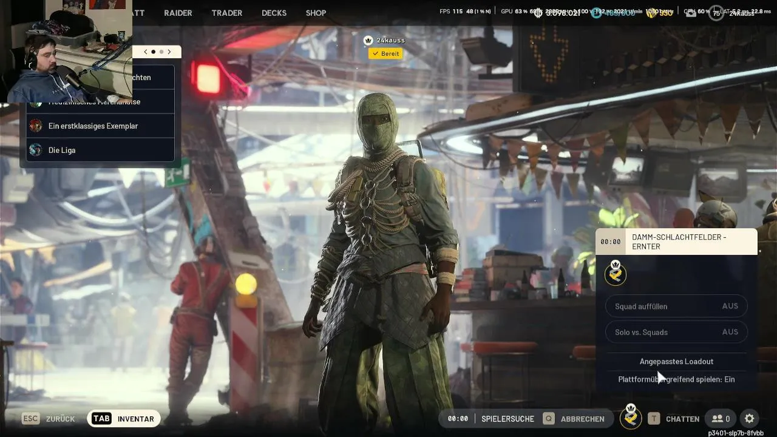Click the Bereit ready badge
This screenshot has width=777, height=437.
pos(385,53)
